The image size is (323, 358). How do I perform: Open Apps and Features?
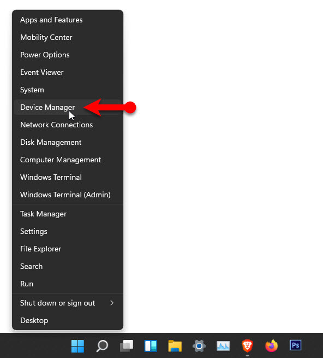[68, 20]
